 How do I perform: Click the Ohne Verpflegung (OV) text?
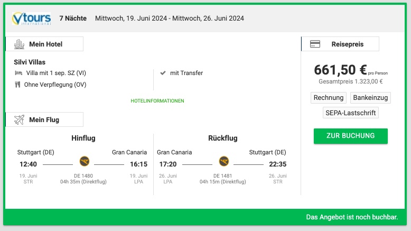(x=55, y=85)
